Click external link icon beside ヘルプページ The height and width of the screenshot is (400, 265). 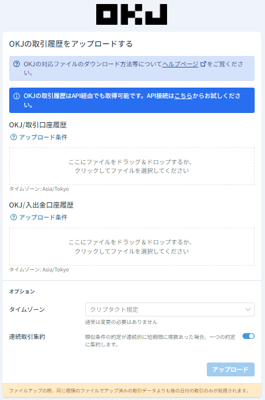[x=203, y=64]
